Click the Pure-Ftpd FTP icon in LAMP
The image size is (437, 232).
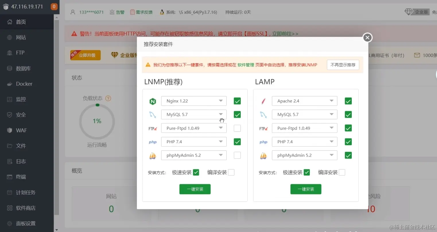tap(263, 129)
